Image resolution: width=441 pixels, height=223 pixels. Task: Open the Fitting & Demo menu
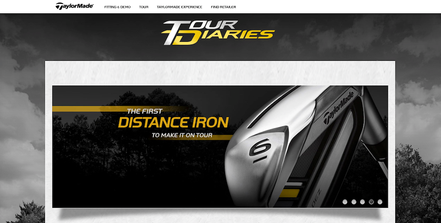coord(117,7)
